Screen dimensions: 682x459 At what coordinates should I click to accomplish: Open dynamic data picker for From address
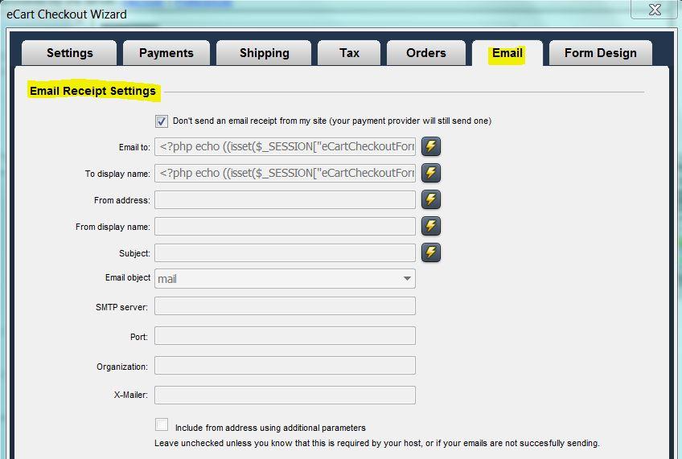point(430,199)
